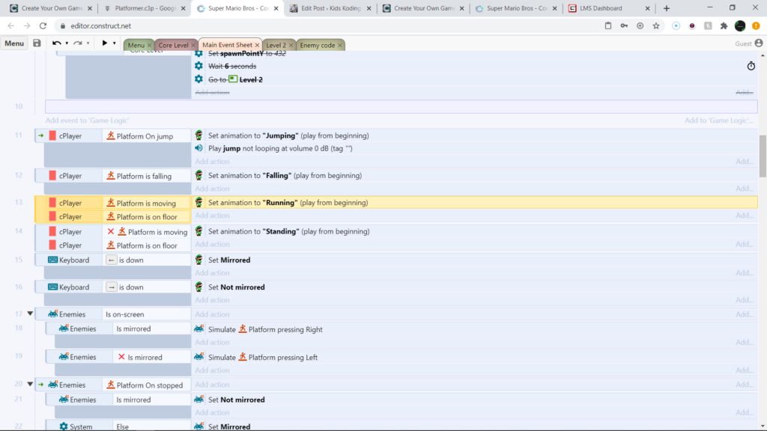The width and height of the screenshot is (767, 431).
Task: Close the Core Level editor tab
Action: (x=193, y=45)
